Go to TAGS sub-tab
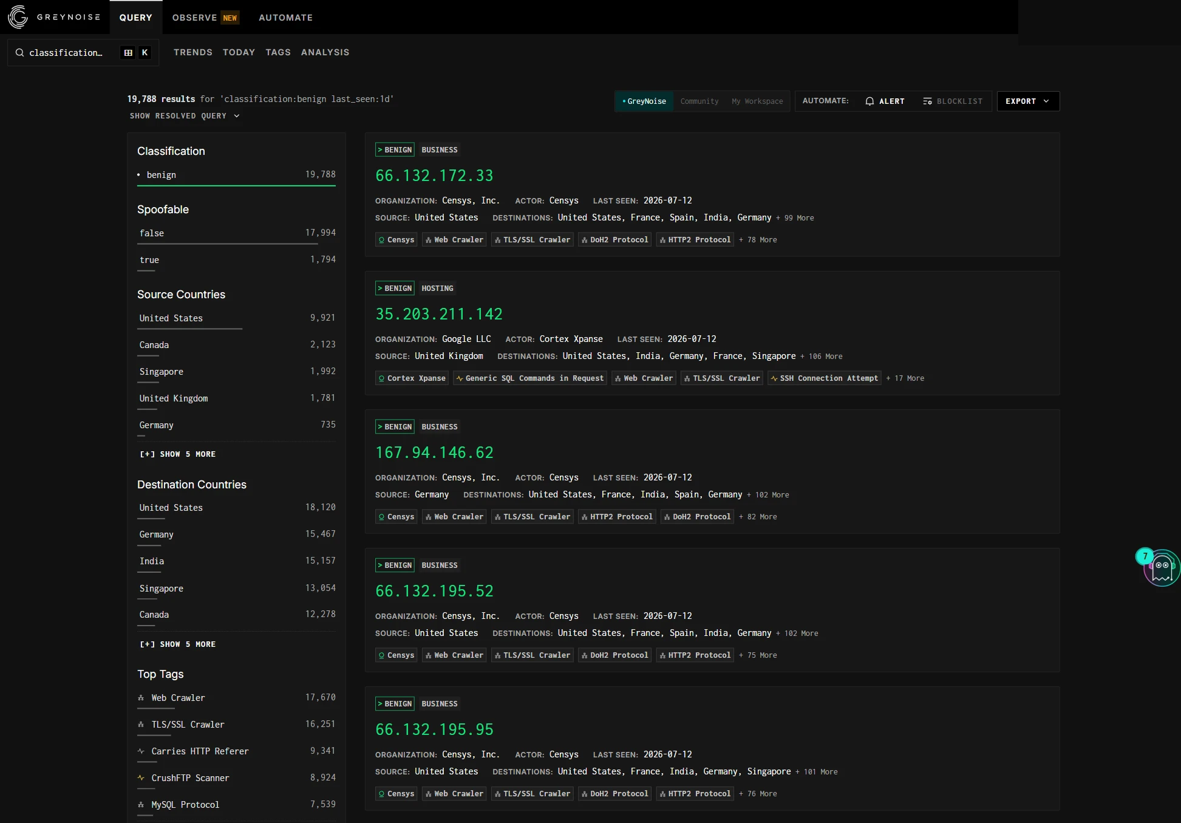Screen dimensions: 1181x823 click(278, 52)
